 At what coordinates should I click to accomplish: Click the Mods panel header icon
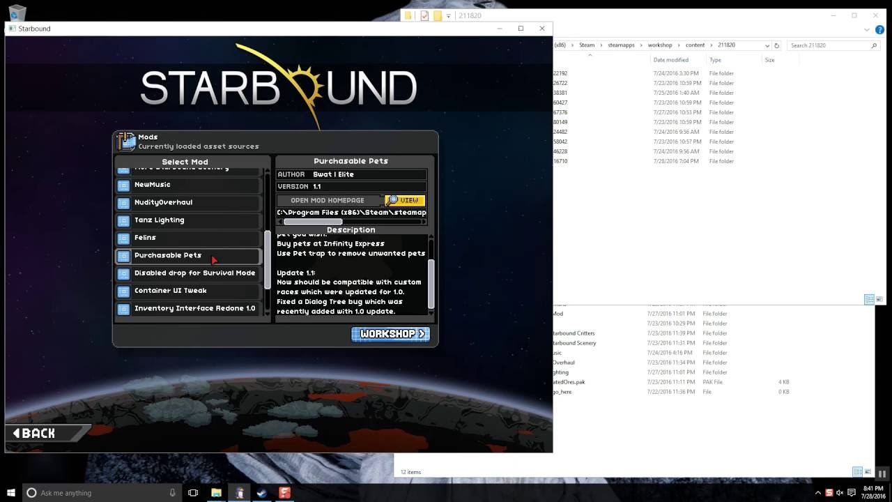(126, 142)
